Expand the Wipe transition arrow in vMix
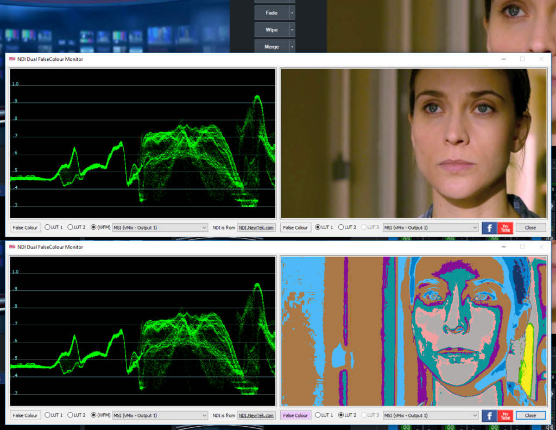The height and width of the screenshot is (430, 556). click(292, 30)
